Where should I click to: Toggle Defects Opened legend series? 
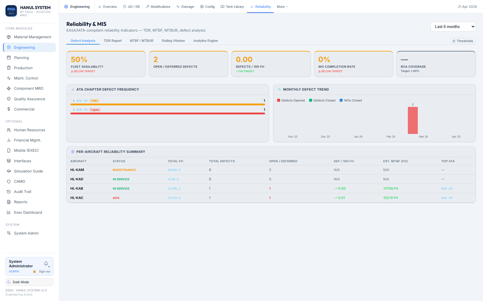291,101
